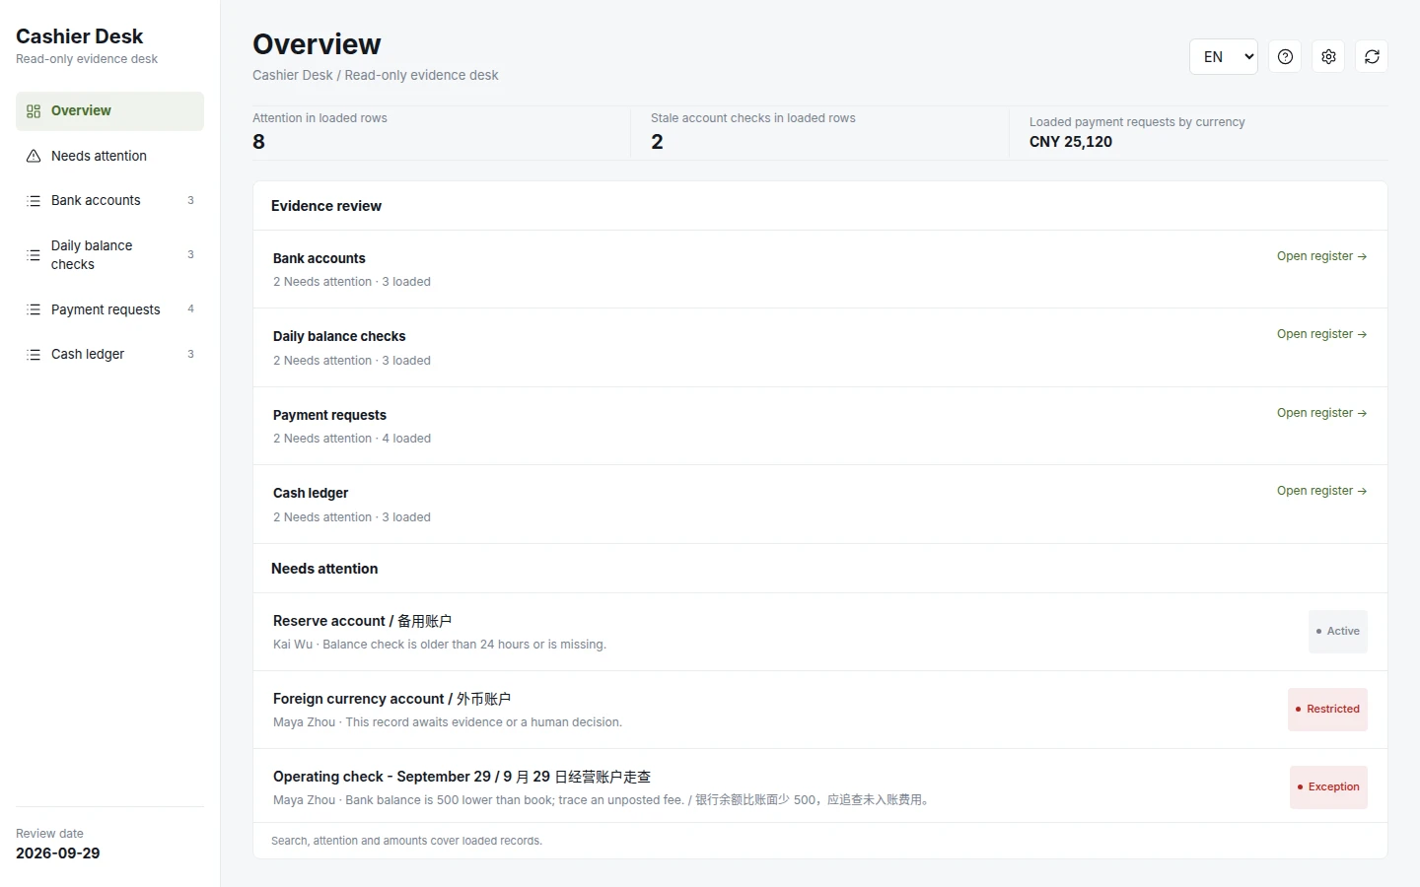Screen dimensions: 1420x887
Task: Click 'Maya Zhou · This record awaits evidence' note
Action: [448, 722]
